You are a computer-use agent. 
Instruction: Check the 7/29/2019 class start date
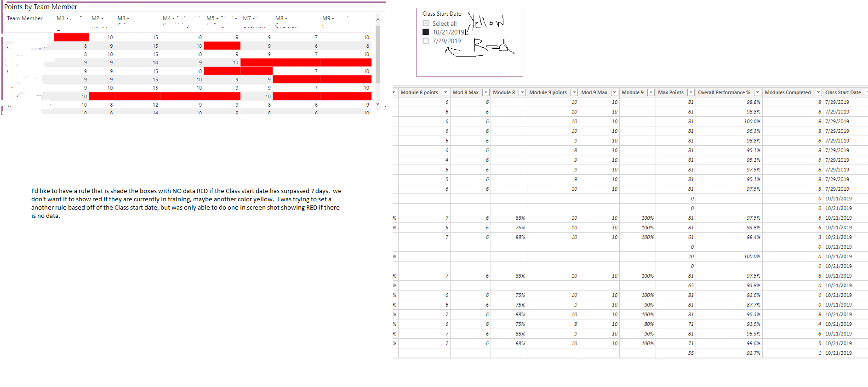tap(426, 41)
